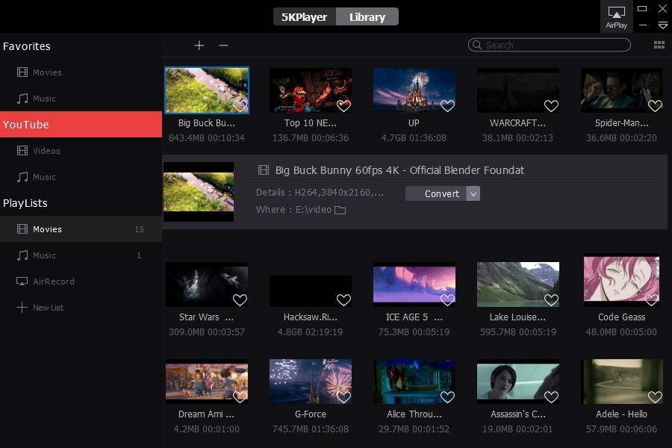Screen dimensions: 672x448
Task: Toggle the heart on the UP movie
Action: pyautogui.click(x=447, y=106)
